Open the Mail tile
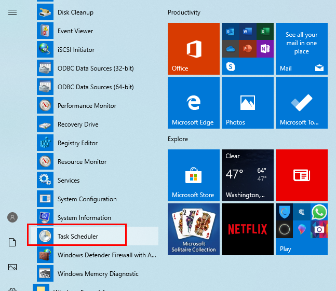This screenshot has height=291, width=336. tap(302, 49)
